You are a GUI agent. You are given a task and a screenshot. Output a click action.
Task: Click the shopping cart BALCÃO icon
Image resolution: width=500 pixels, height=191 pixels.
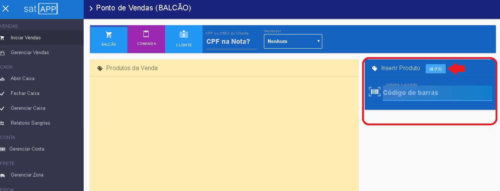tap(109, 35)
